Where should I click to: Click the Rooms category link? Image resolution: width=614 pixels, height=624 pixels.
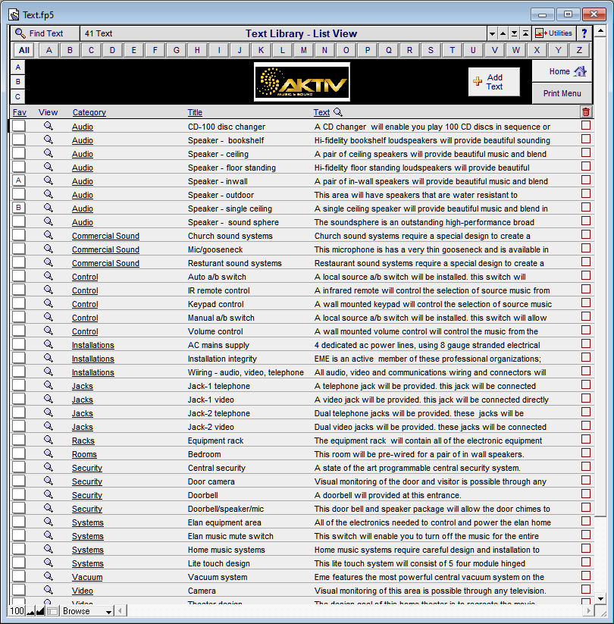(84, 454)
